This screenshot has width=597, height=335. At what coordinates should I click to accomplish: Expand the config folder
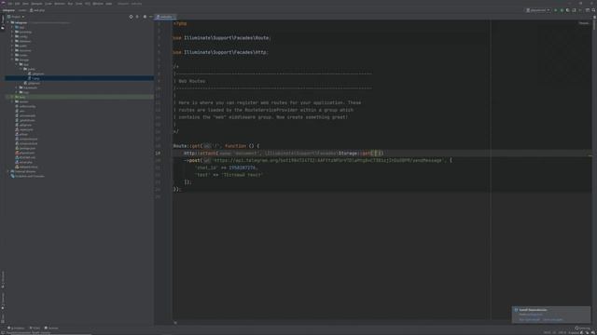pyautogui.click(x=12, y=36)
